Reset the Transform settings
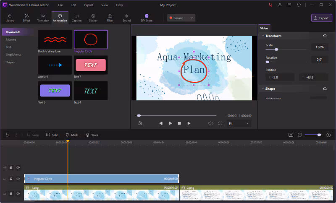The image size is (336, 203). point(325,36)
